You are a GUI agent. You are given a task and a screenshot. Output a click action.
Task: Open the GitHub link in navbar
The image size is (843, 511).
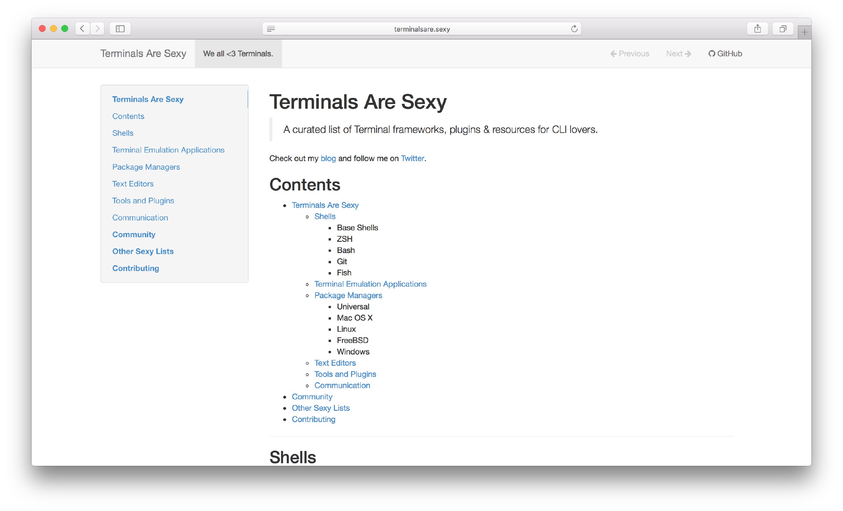point(725,54)
